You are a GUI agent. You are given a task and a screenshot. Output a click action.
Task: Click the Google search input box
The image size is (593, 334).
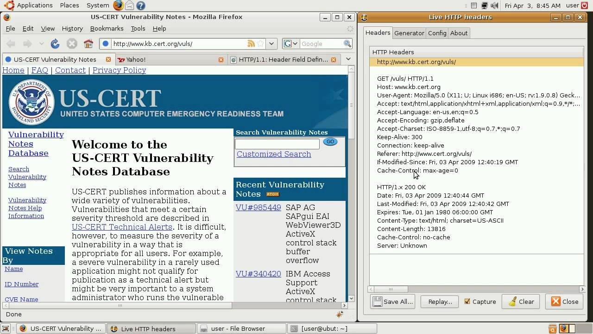coord(321,44)
